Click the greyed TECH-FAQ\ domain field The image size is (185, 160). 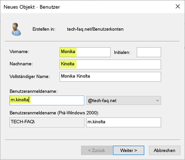47,122
